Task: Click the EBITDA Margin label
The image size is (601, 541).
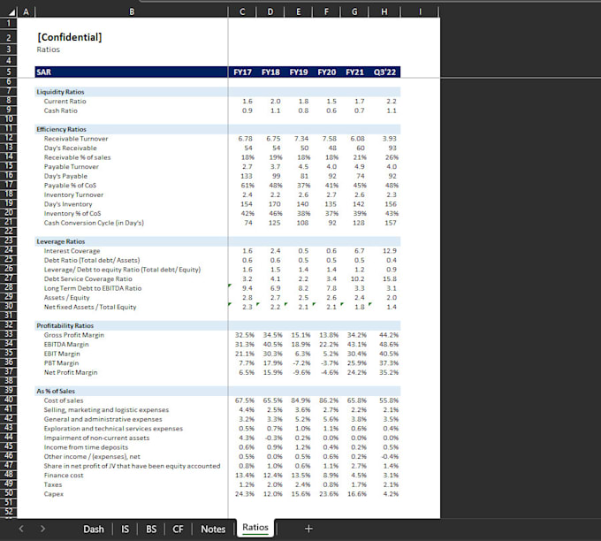Action: [x=66, y=344]
